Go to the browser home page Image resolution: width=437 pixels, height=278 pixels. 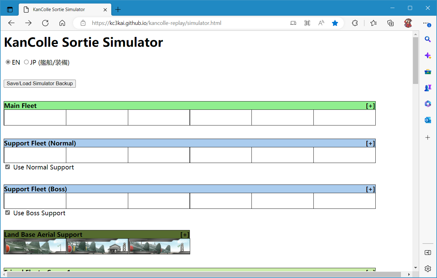tap(62, 23)
